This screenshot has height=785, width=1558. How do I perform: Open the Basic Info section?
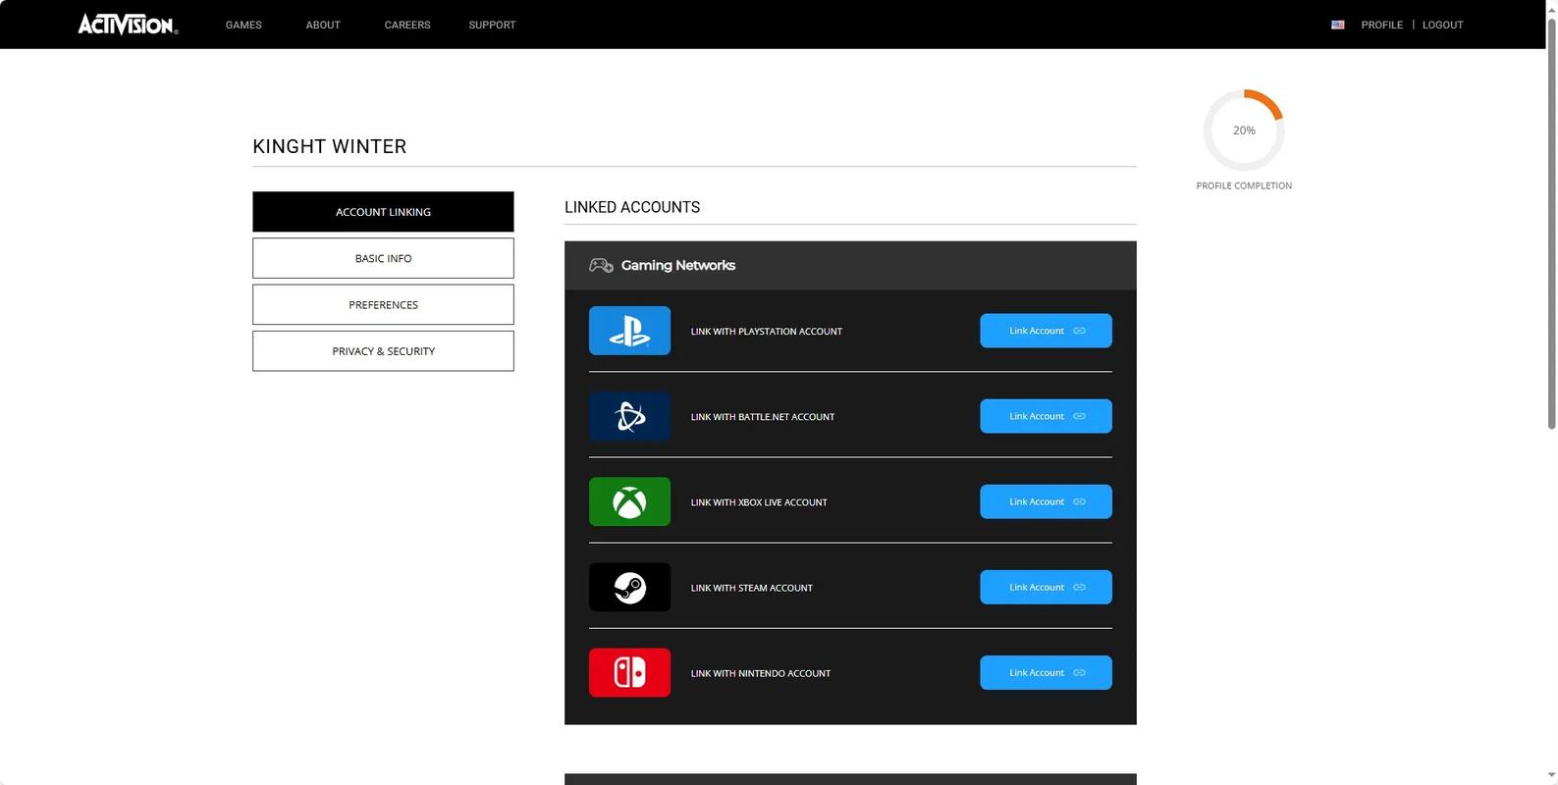pos(383,258)
